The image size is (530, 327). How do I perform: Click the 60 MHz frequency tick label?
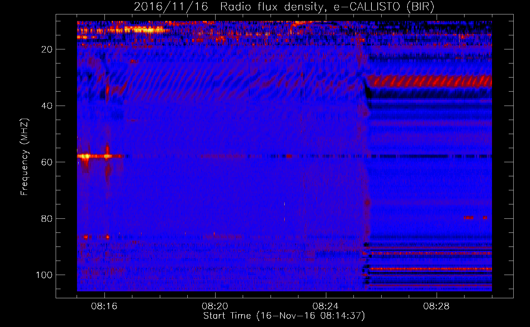pos(47,162)
